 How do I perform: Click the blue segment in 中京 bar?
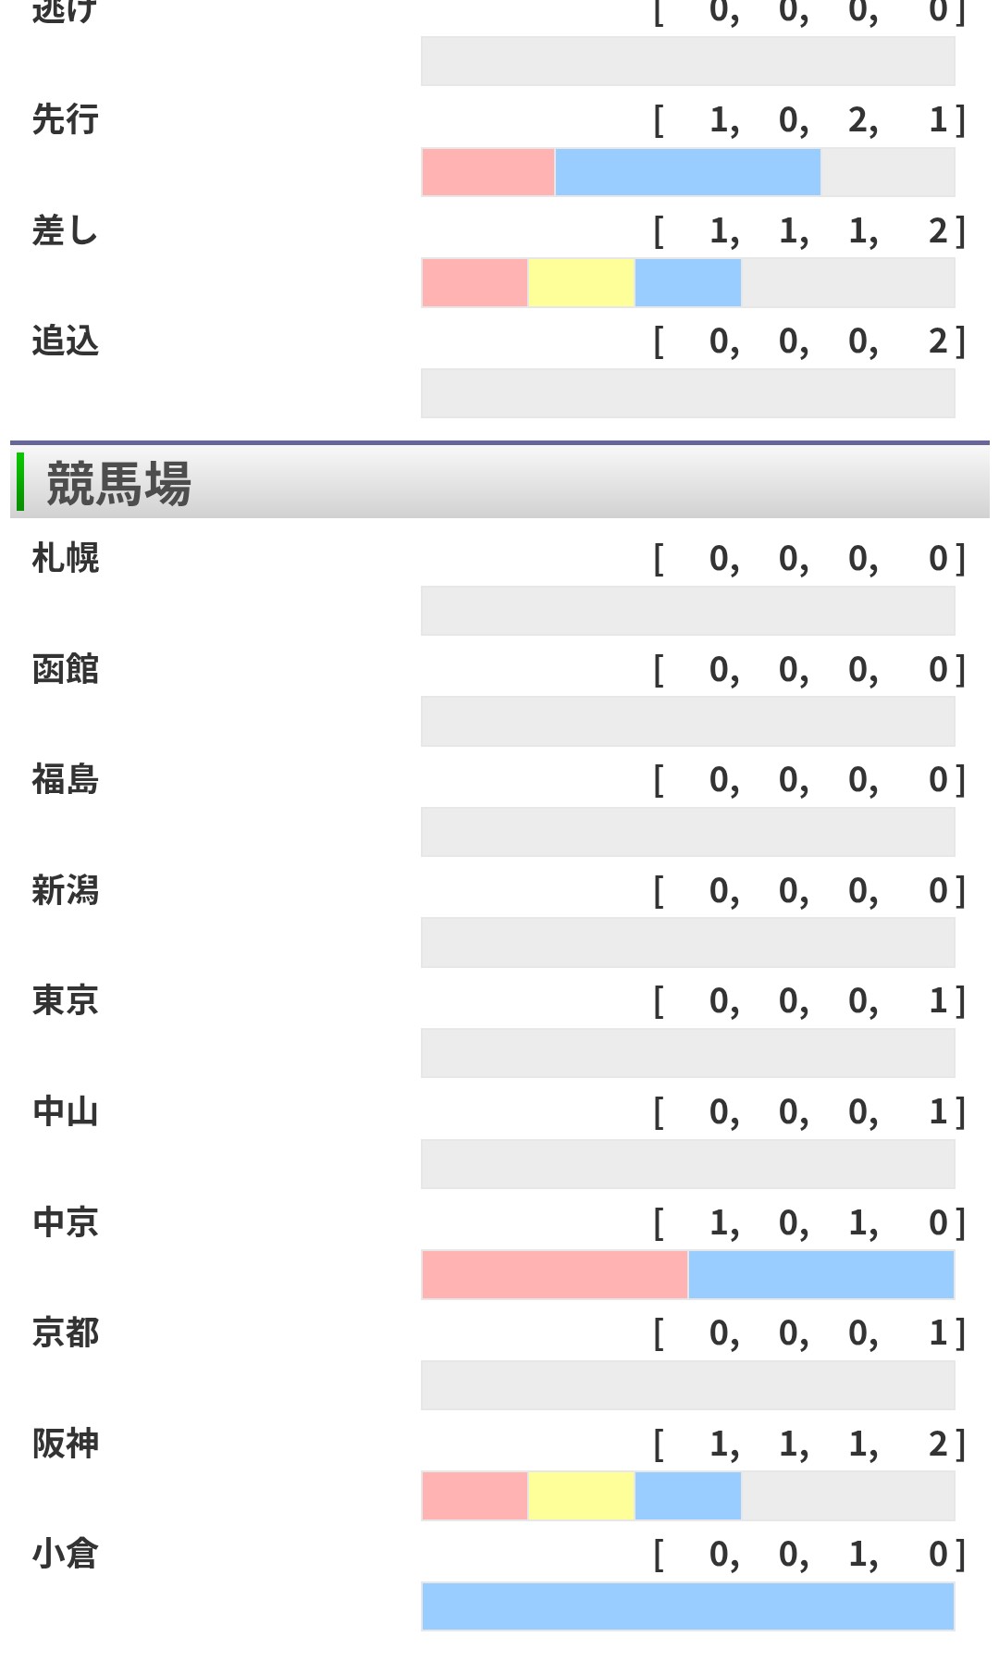821,1275
